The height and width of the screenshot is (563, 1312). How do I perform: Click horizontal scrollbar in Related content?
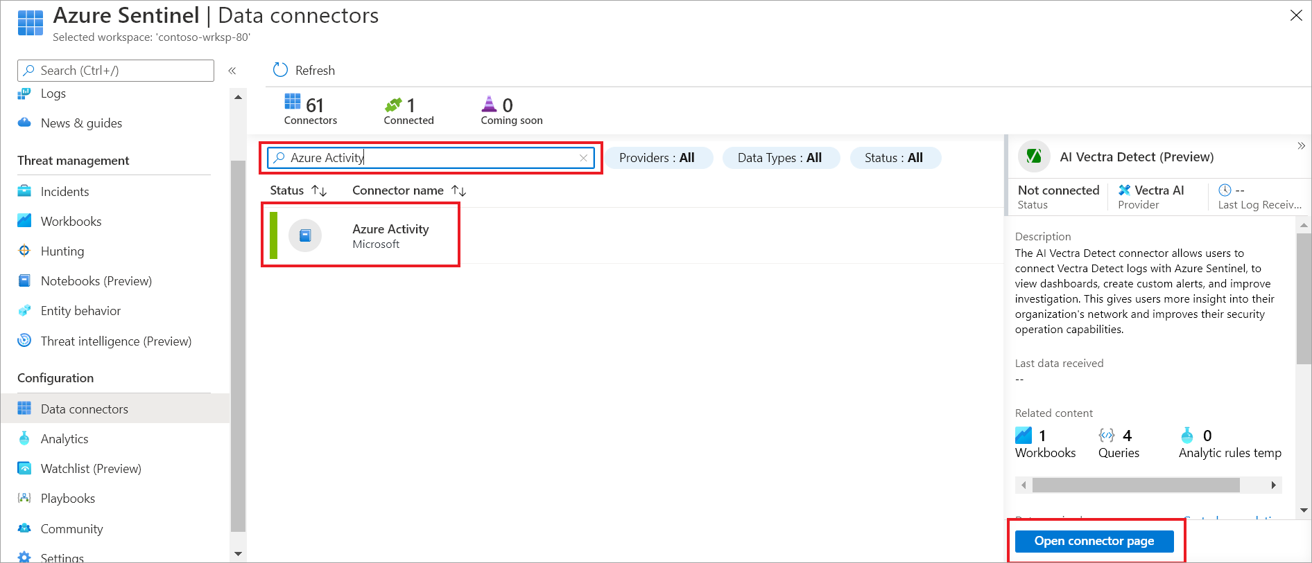tap(1136, 485)
